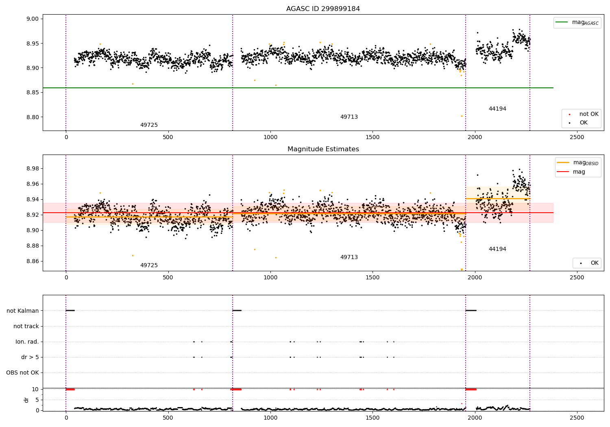Click the 'OBS not OK' row label

[x=23, y=373]
